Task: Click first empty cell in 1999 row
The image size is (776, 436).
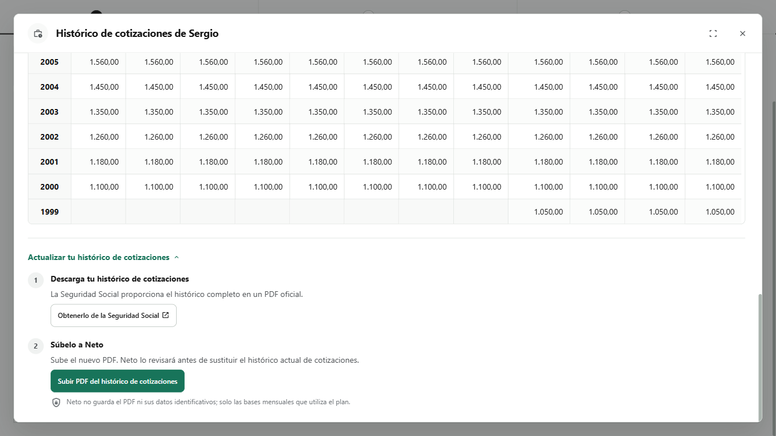Action: (99, 212)
